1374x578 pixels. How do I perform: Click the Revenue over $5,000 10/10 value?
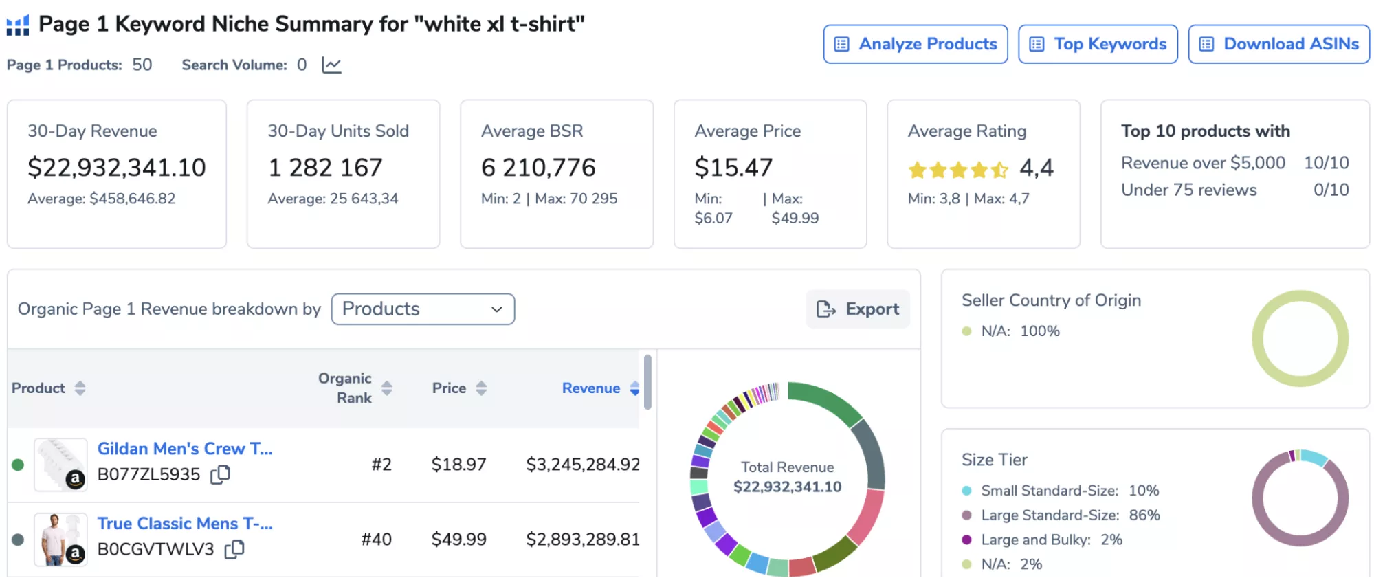tap(1327, 163)
